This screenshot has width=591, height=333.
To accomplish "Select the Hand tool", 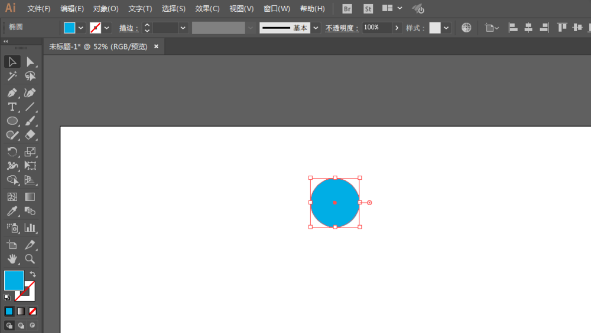I will point(12,259).
